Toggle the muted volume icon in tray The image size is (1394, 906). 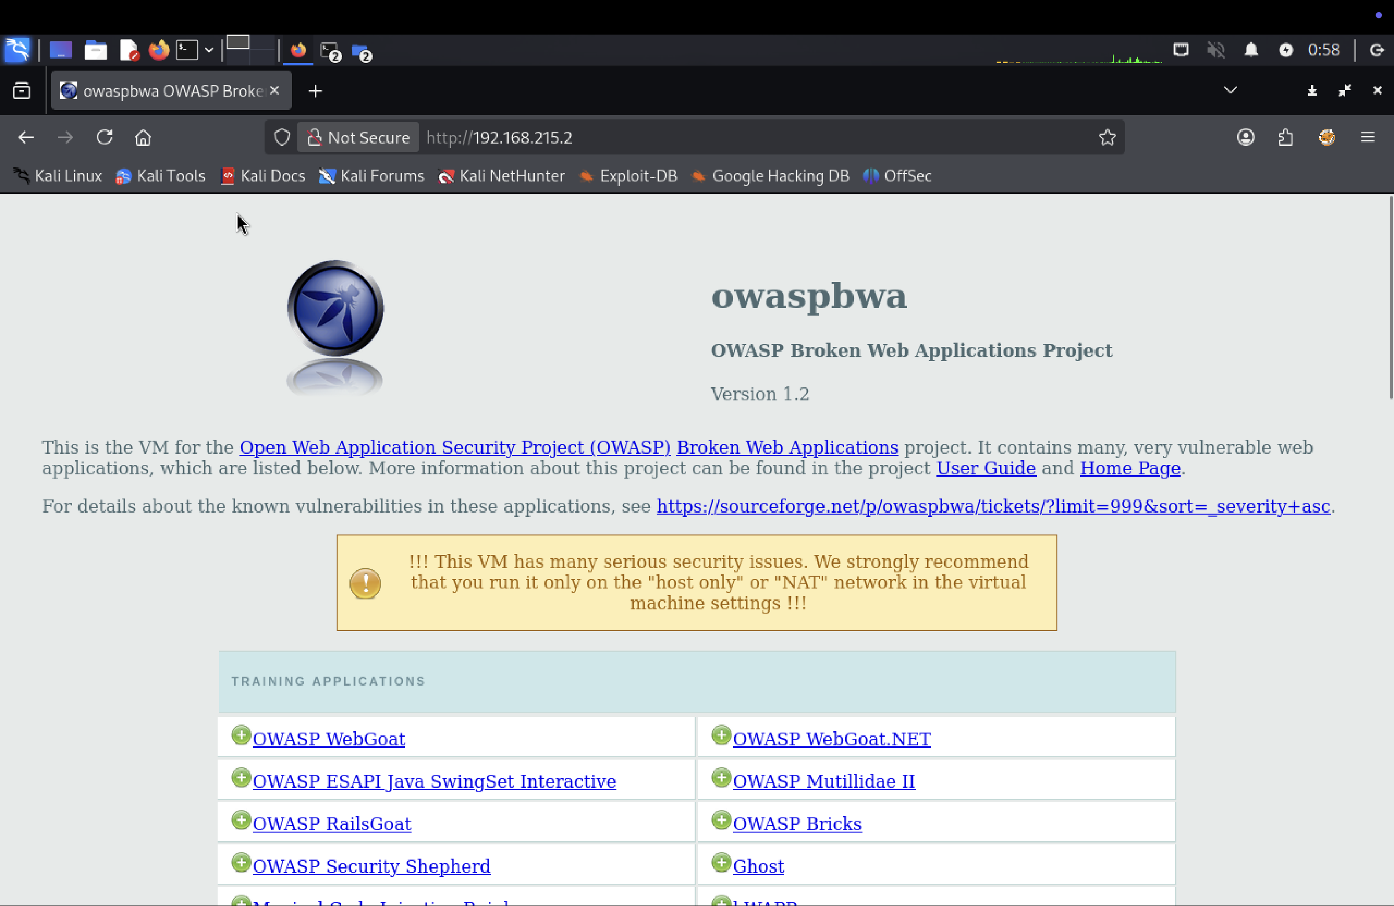click(1215, 50)
